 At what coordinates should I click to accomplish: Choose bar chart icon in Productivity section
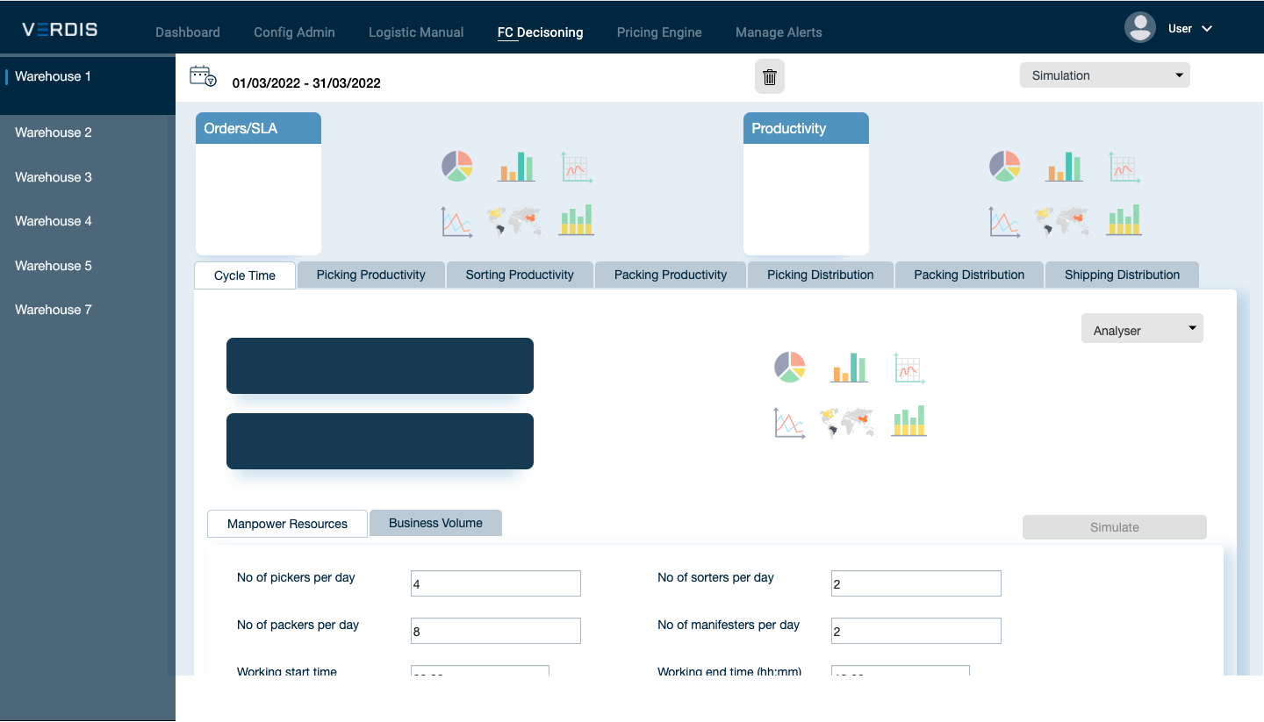click(1063, 166)
